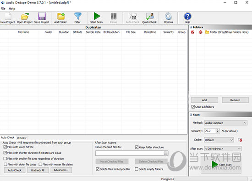Open Help question mark icon
This screenshot has width=252, height=181.
coord(187,18)
